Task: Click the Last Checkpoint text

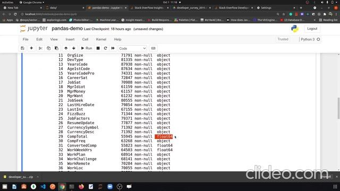Action: pos(107,29)
